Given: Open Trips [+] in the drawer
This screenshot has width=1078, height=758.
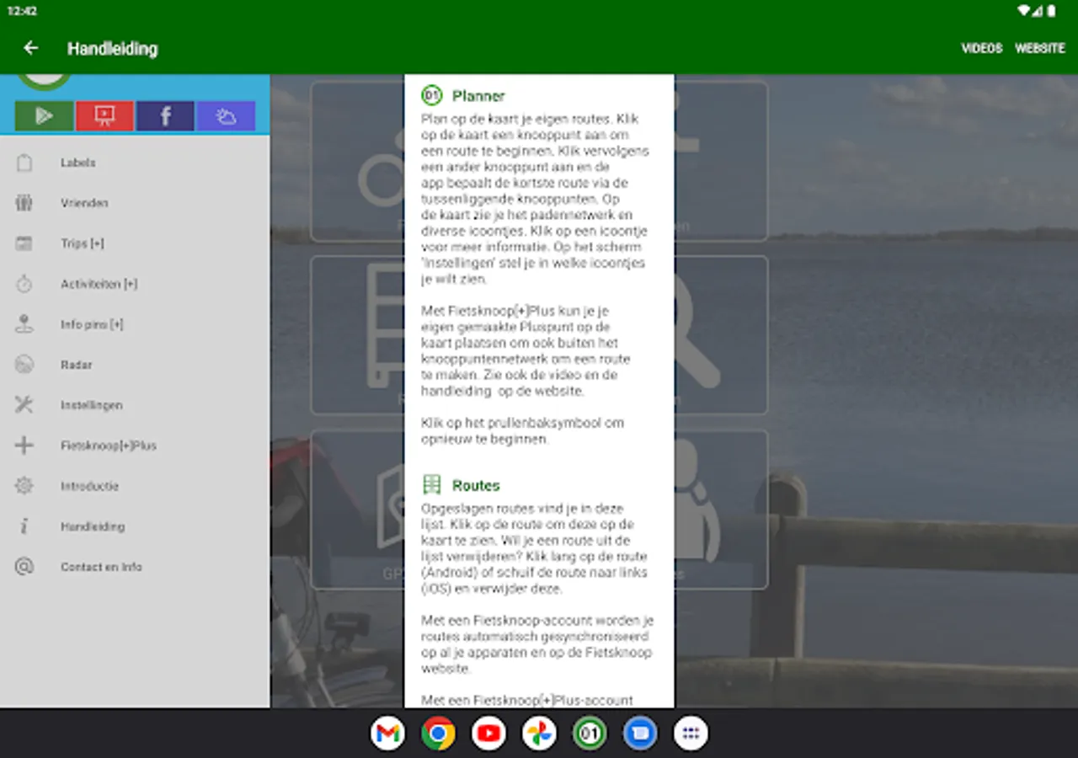Looking at the screenshot, I should (135, 243).
